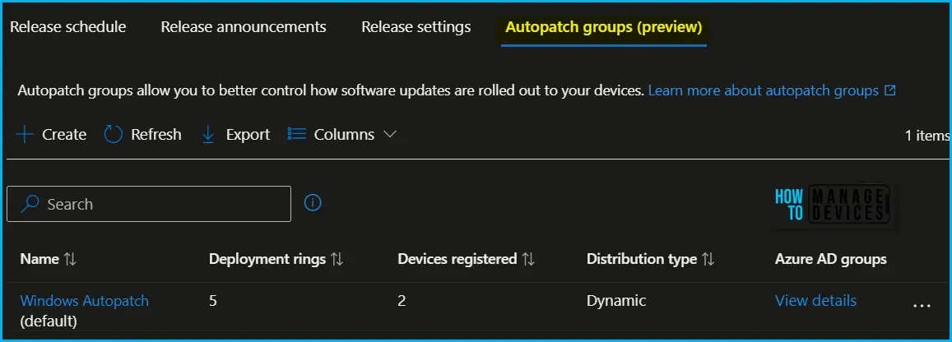952x342 pixels.
Task: Click the Export button label
Action: 248,134
